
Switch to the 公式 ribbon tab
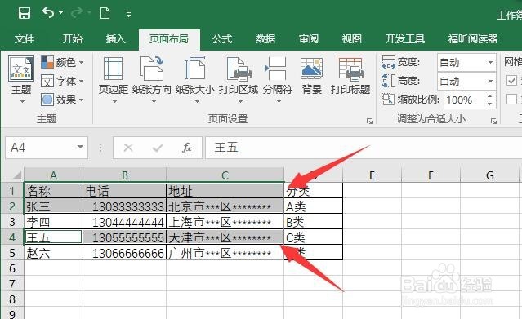tap(222, 38)
